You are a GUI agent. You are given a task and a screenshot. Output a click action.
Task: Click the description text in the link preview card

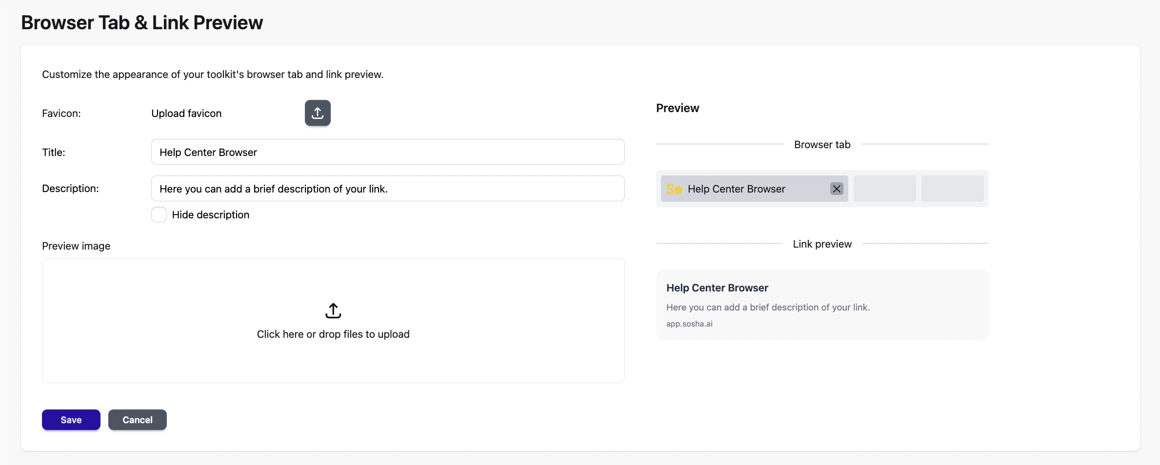pyautogui.click(x=768, y=308)
